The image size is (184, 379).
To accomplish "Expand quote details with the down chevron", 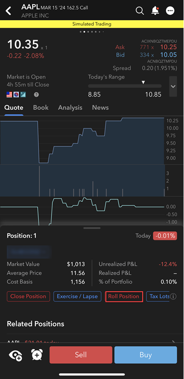I will pos(173,86).
